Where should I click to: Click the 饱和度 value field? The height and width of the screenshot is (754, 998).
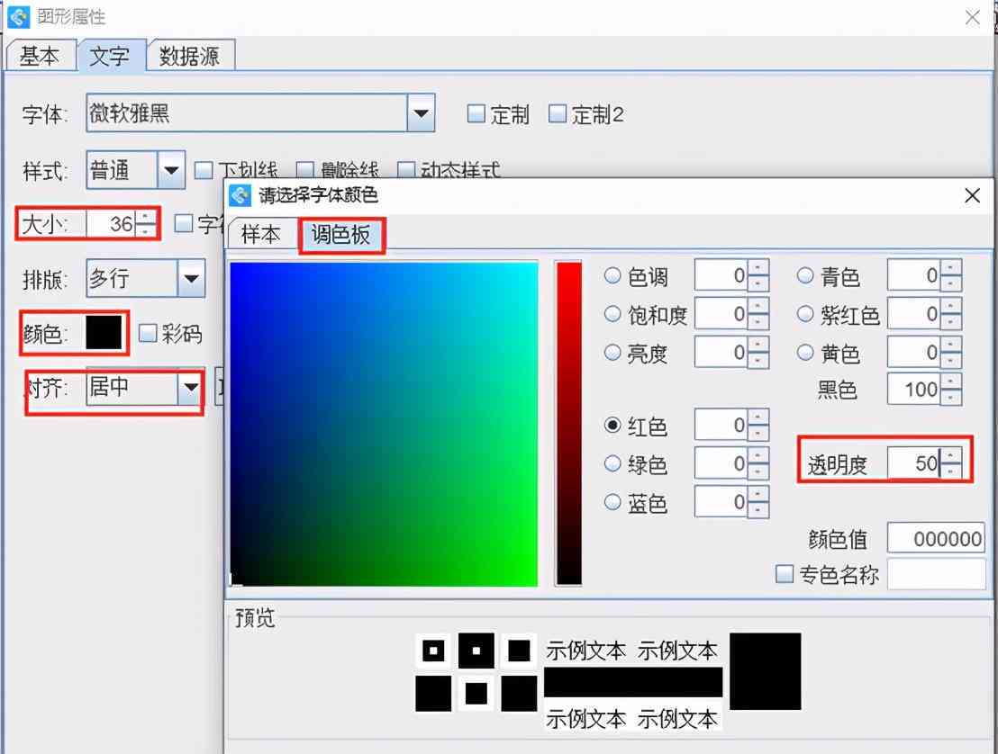[721, 313]
